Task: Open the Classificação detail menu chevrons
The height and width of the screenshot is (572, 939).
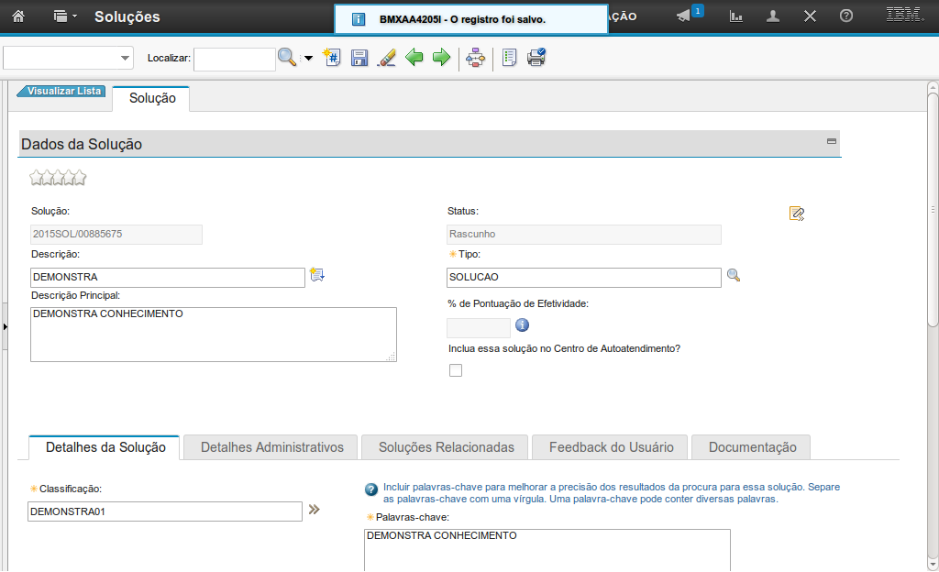Action: pos(315,510)
